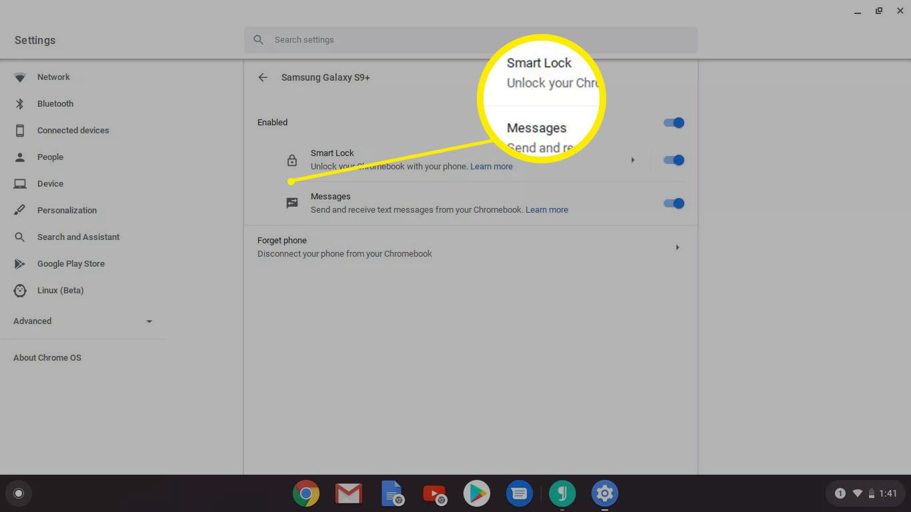
Task: Open Play Store from the shelf
Action: (x=477, y=494)
